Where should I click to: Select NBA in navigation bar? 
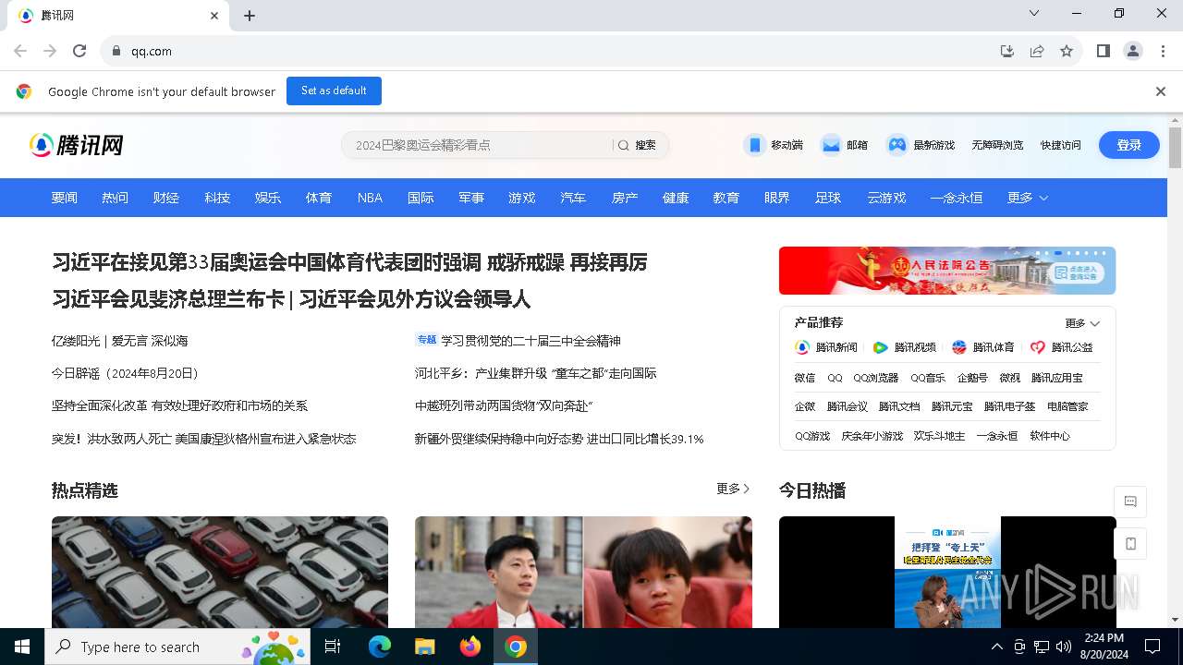pyautogui.click(x=370, y=198)
